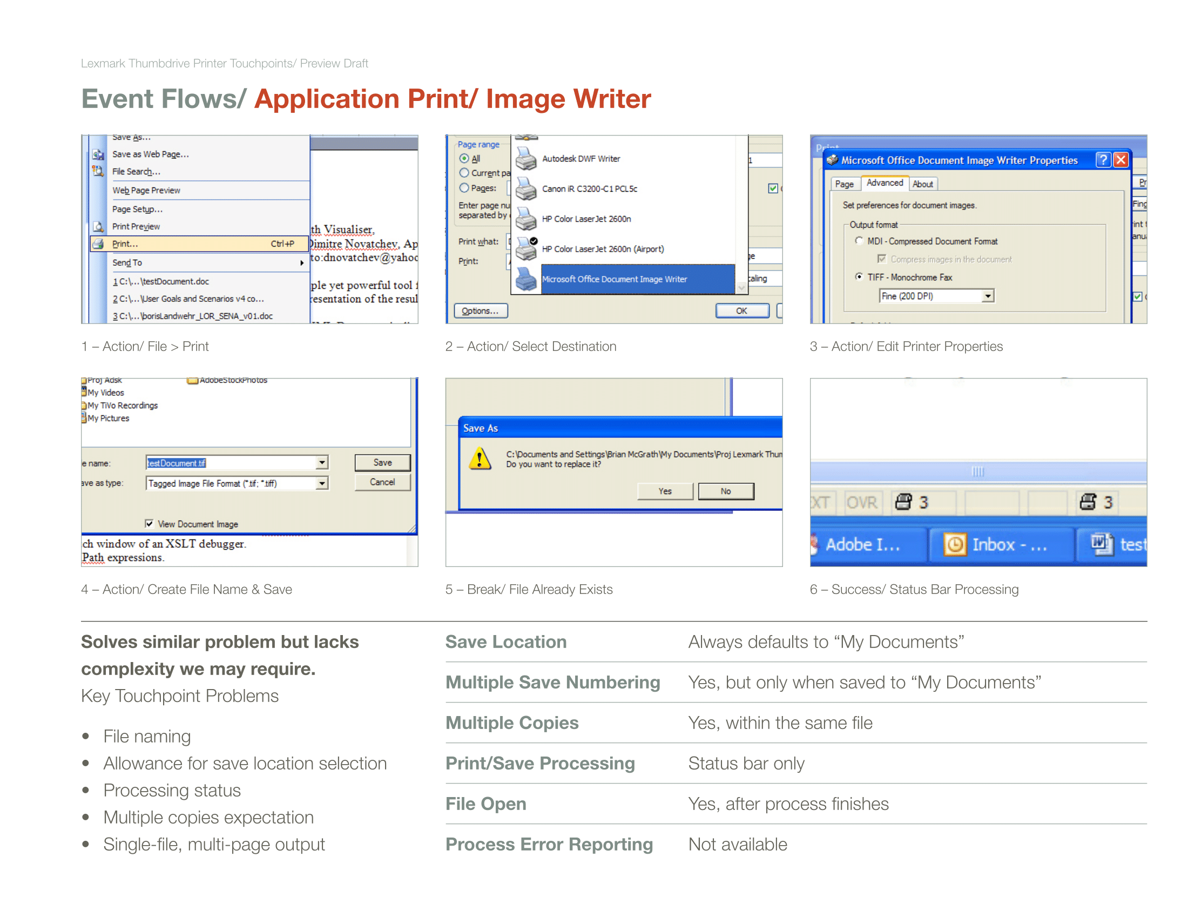
Task: Click the printer icon next to OVR
Action: [x=904, y=502]
